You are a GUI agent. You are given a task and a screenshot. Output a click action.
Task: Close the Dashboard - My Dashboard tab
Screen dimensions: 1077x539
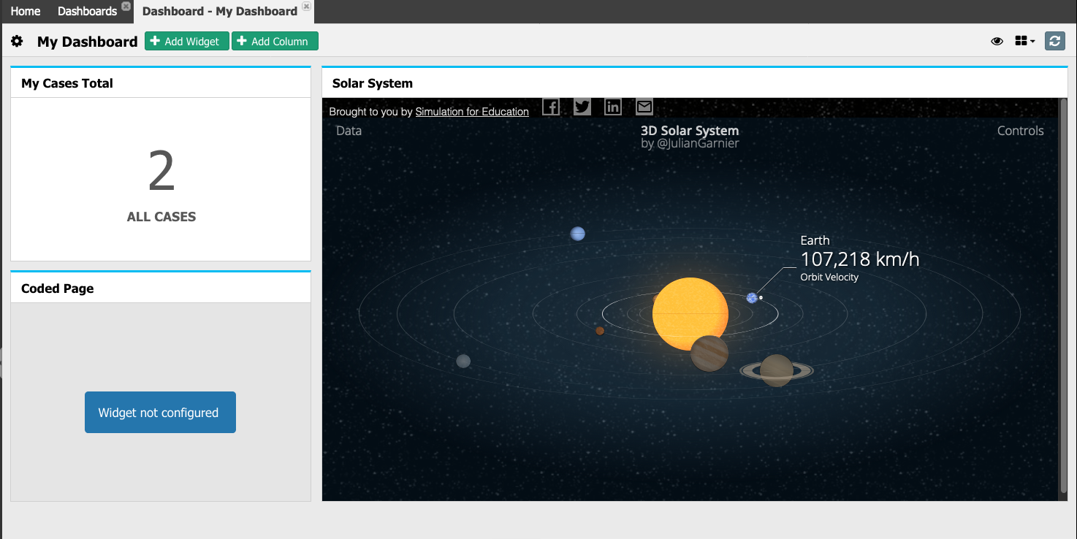click(306, 7)
